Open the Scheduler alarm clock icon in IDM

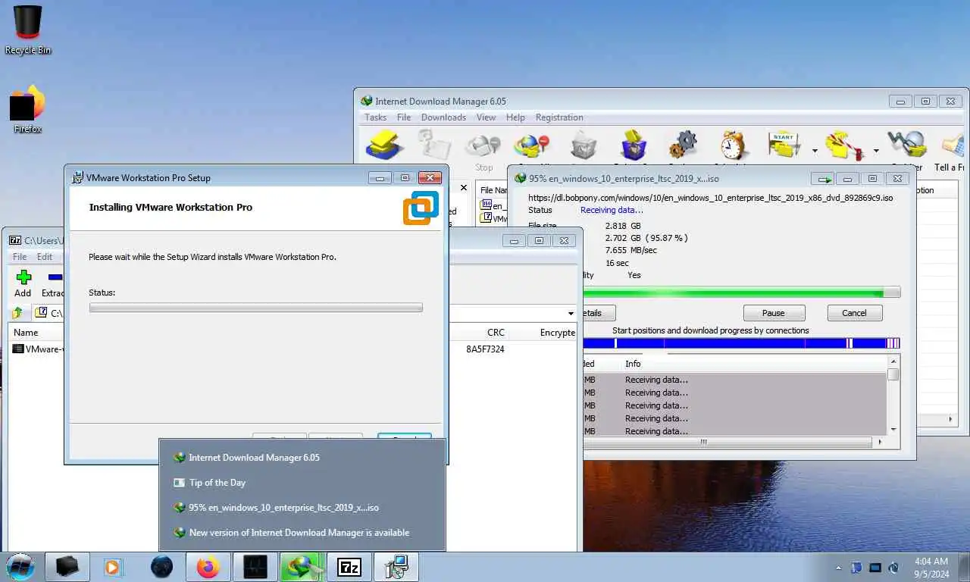733,144
